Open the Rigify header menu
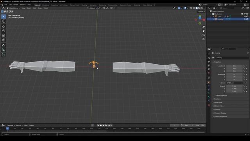 click(x=46, y=8)
